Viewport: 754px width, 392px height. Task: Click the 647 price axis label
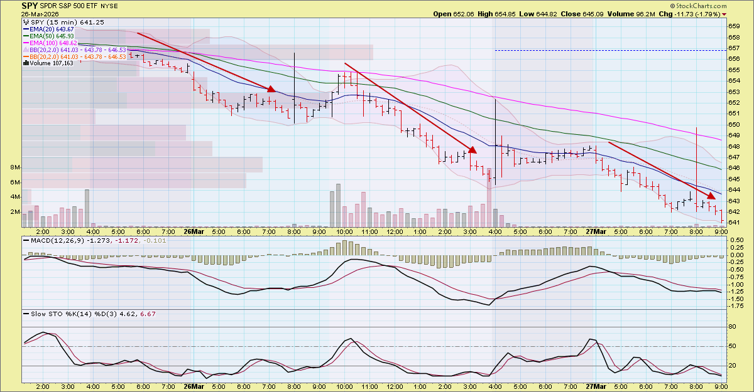click(x=733, y=157)
